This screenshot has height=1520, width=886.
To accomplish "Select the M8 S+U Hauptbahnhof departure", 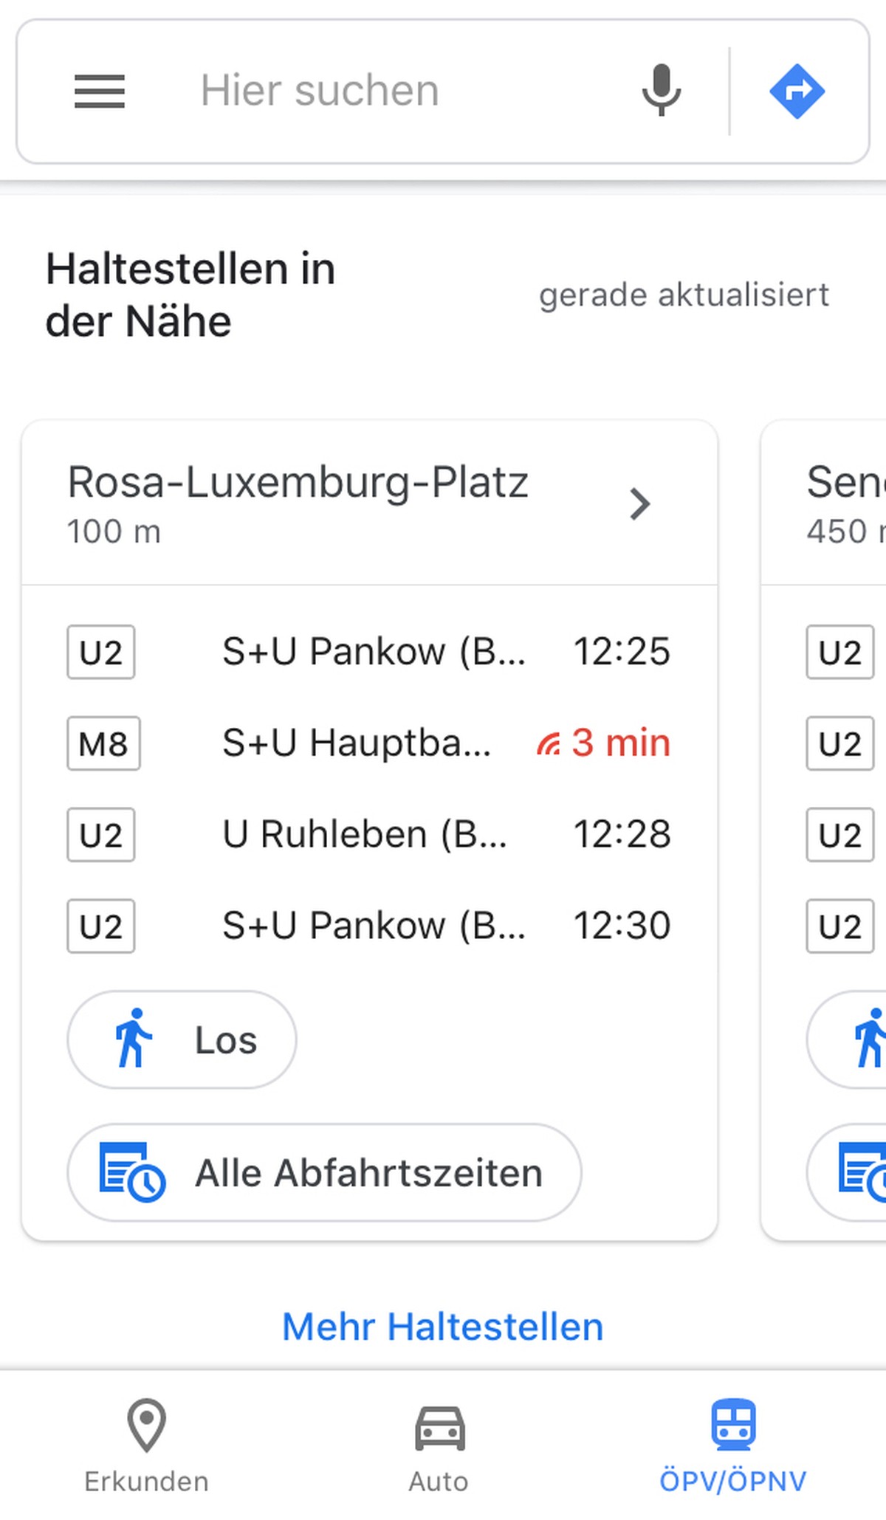I will [x=369, y=743].
